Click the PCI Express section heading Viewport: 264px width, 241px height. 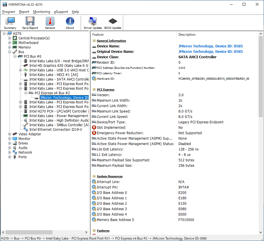105,90
